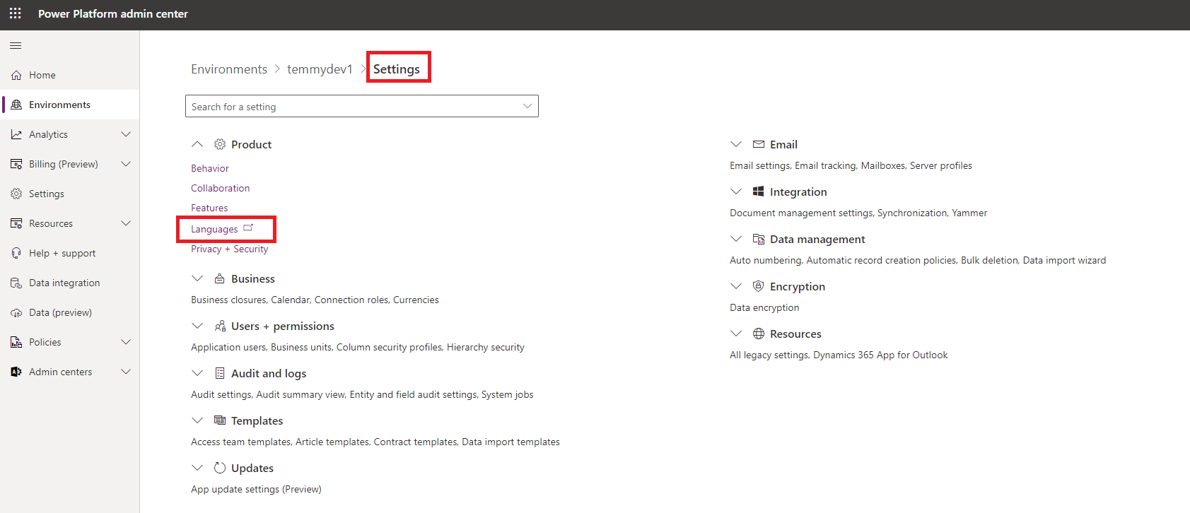Expand Billing (Preview) sidebar chevron
Viewport: 1190px width, 513px height.
click(x=126, y=164)
